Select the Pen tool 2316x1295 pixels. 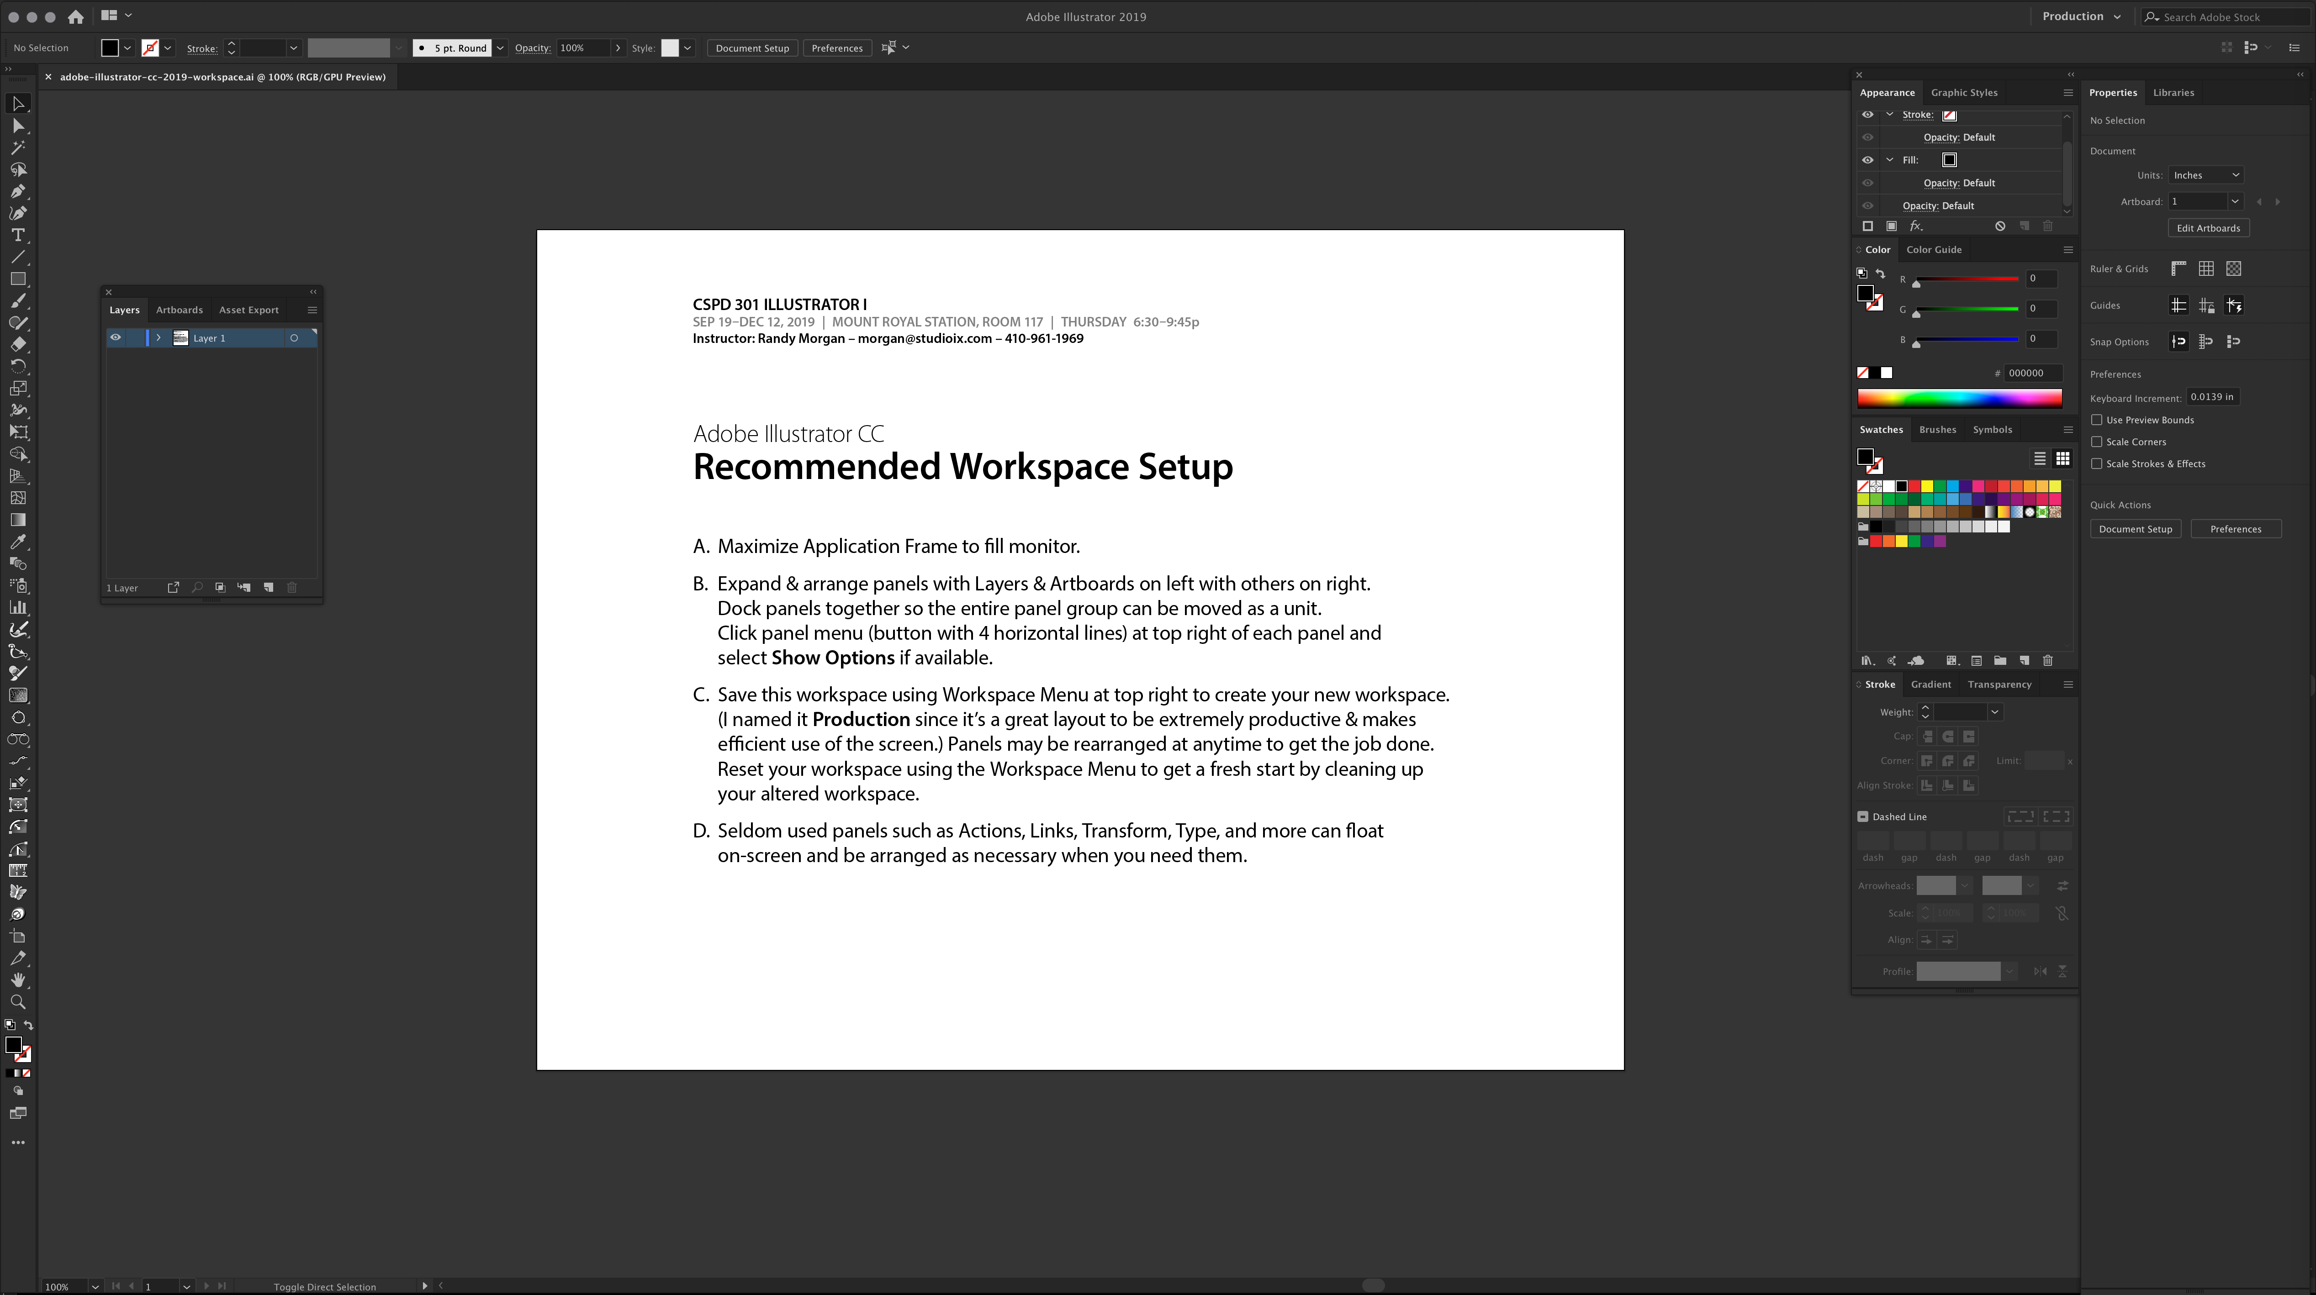point(18,191)
